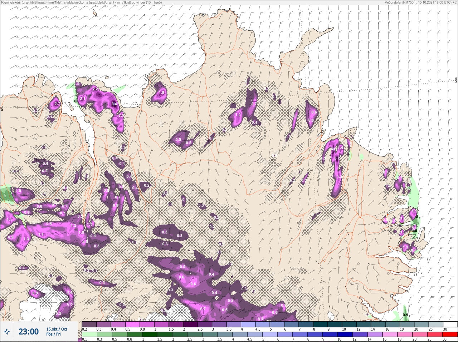Click the weekday text Fös./Fri
This screenshot has width=458, height=342.
[x=53, y=334]
